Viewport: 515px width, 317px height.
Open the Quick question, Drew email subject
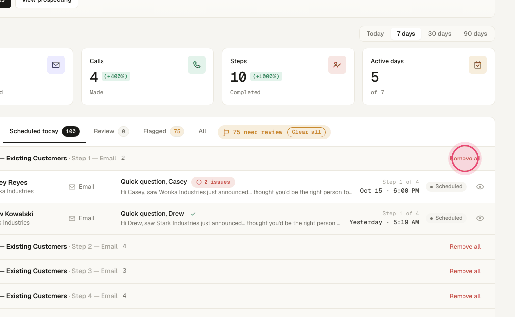tap(153, 214)
